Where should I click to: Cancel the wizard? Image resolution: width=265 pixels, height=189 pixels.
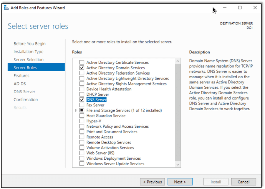coord(244,181)
